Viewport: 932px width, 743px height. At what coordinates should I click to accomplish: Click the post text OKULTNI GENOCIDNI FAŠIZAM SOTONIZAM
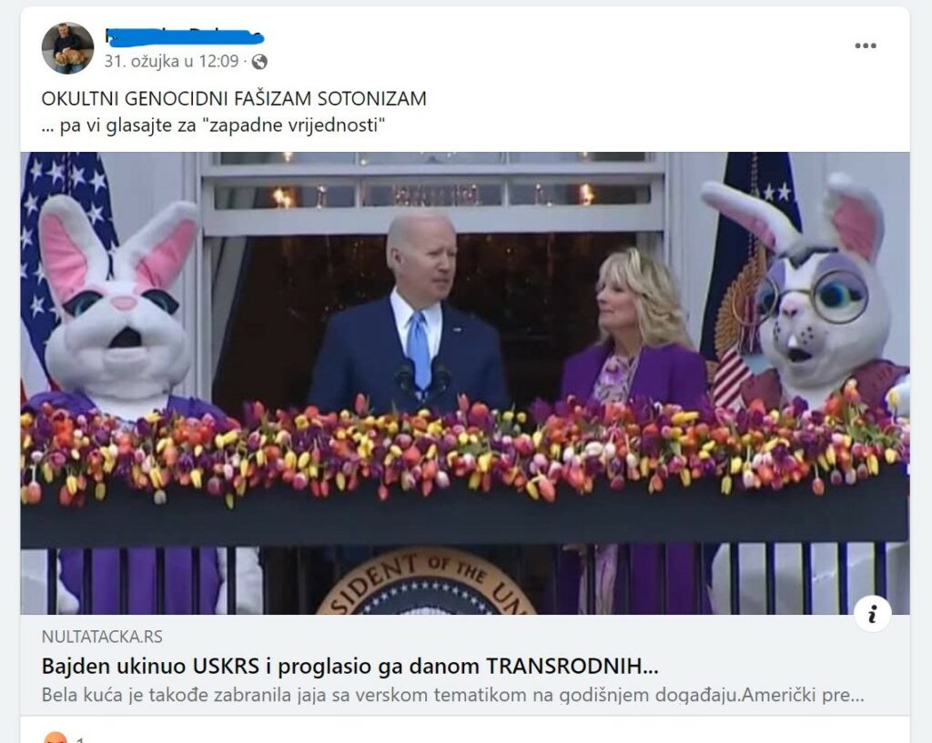click(x=234, y=98)
